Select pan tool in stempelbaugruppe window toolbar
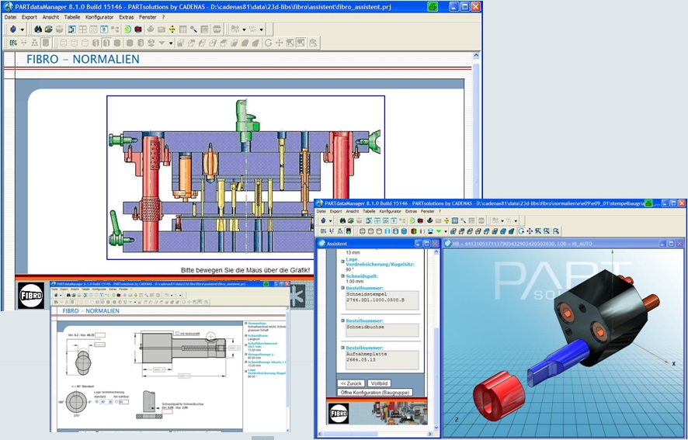This screenshot has height=440, width=688. tap(530, 231)
